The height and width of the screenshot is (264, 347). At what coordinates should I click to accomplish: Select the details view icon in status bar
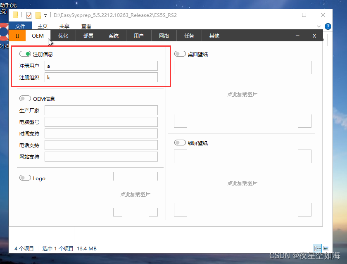[x=317, y=248]
